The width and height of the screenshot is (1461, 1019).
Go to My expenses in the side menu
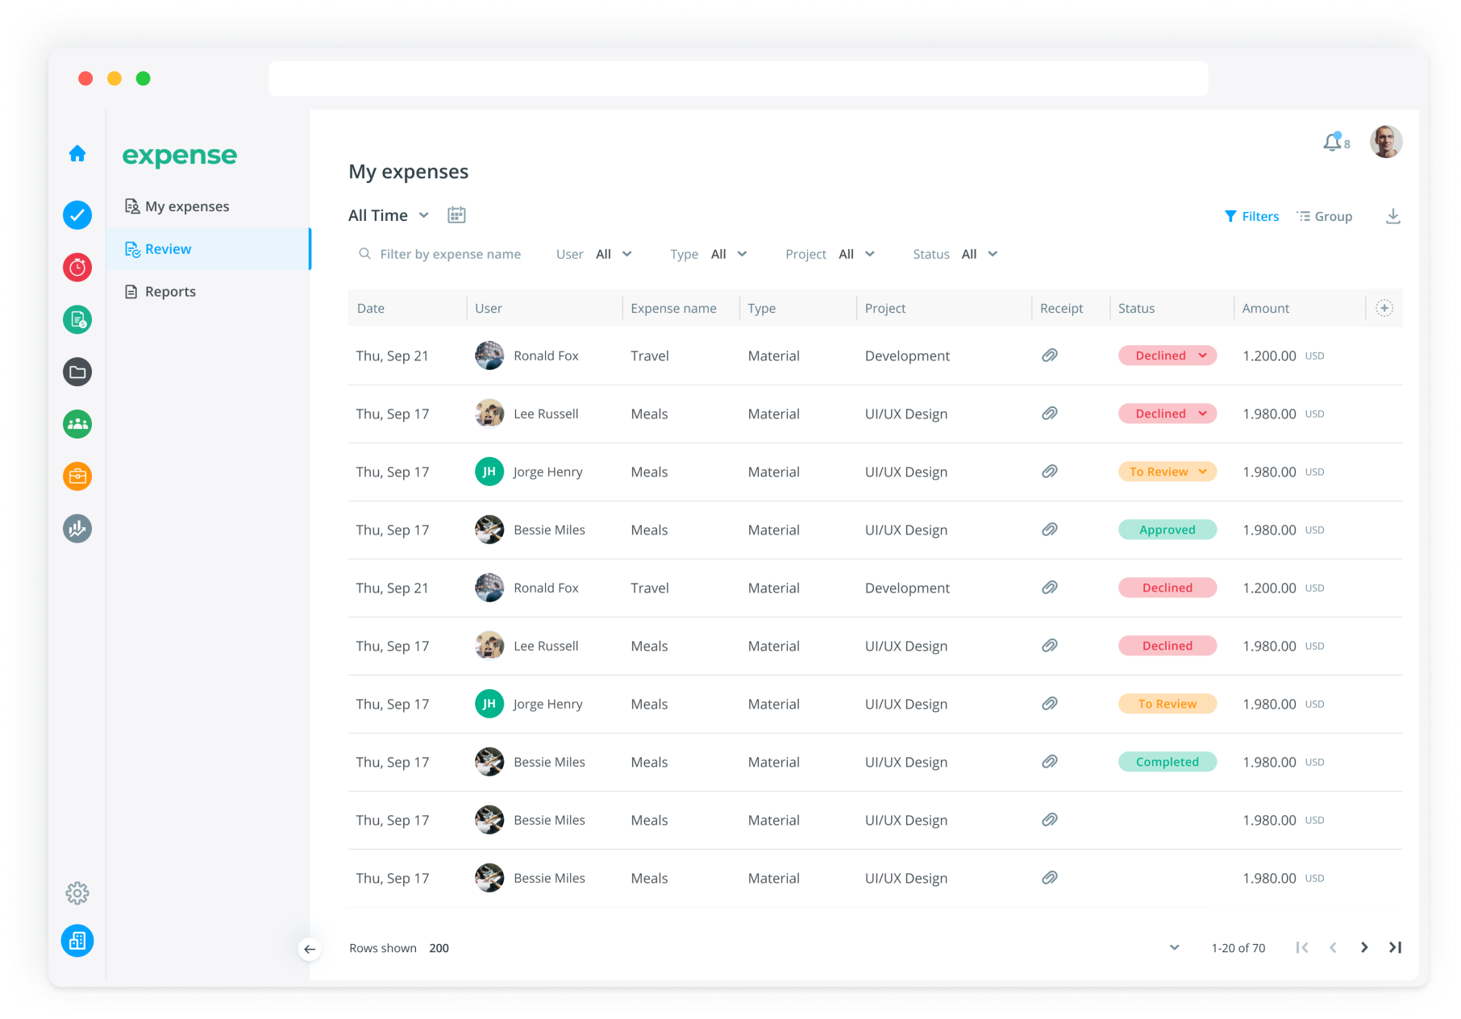(186, 206)
